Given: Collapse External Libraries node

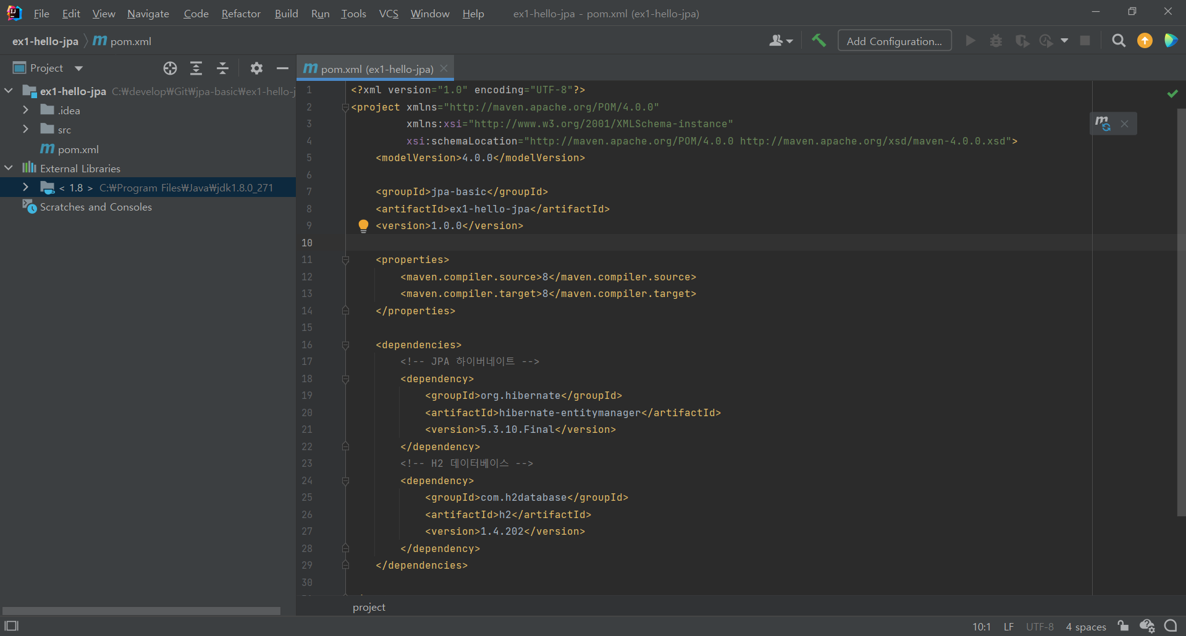Looking at the screenshot, I should click(x=9, y=168).
